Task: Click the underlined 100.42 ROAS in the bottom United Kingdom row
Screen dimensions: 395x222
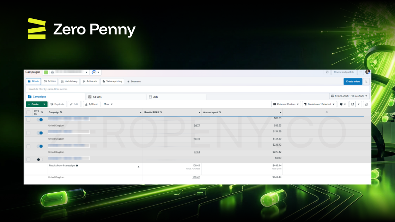Action: point(196,177)
